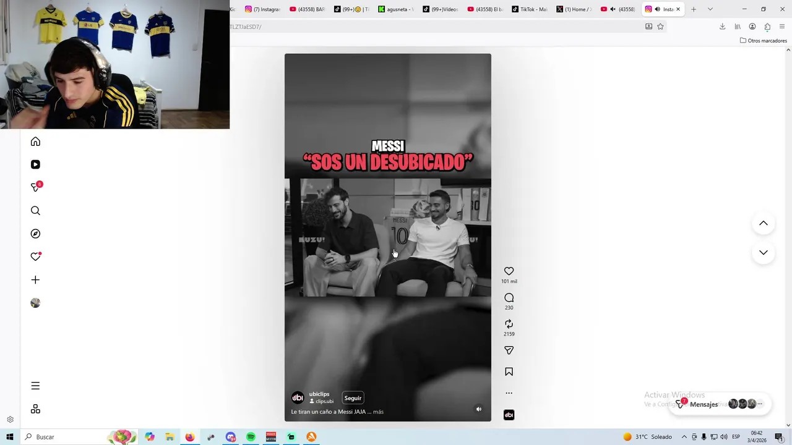
Task: Close the active Instagram tab
Action: (678, 9)
